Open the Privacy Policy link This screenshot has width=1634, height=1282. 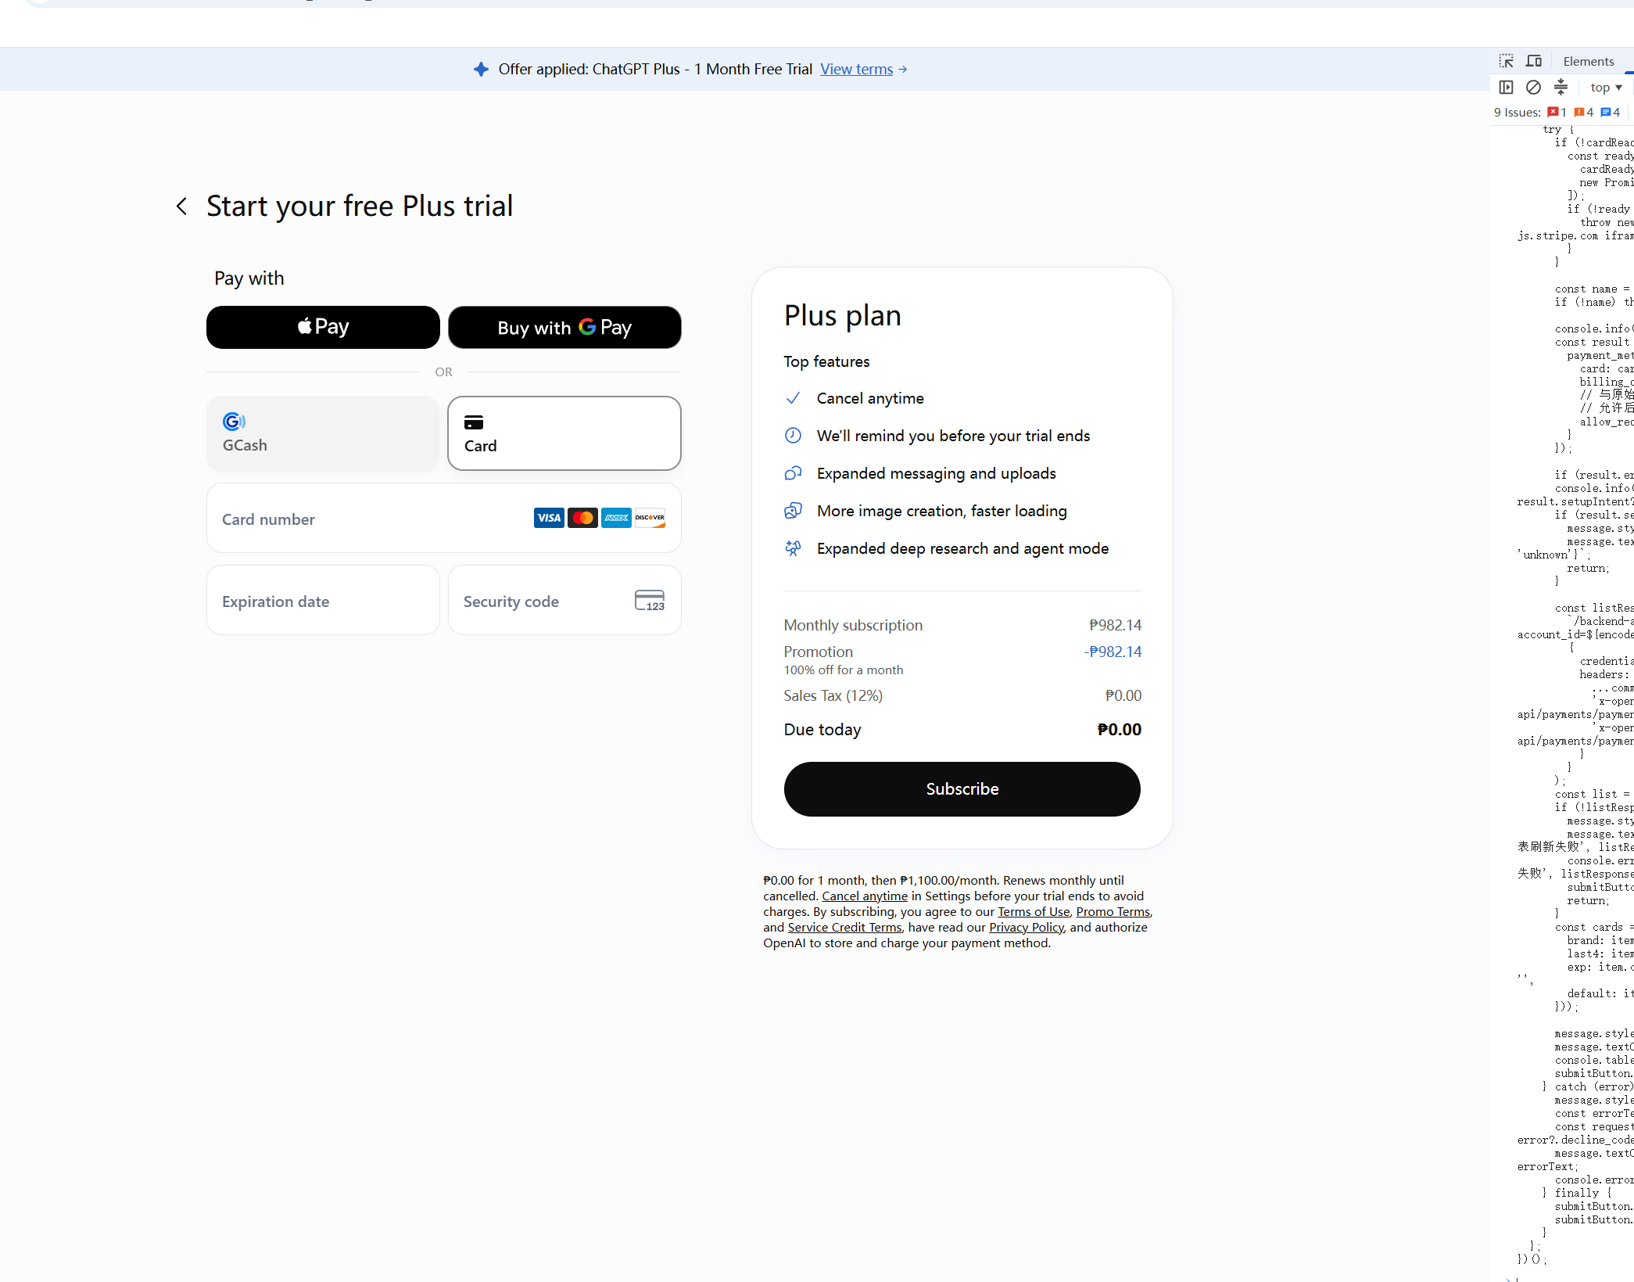point(1027,928)
